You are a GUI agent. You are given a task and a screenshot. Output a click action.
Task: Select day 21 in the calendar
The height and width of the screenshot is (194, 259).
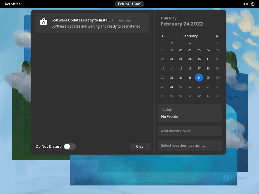point(172,78)
